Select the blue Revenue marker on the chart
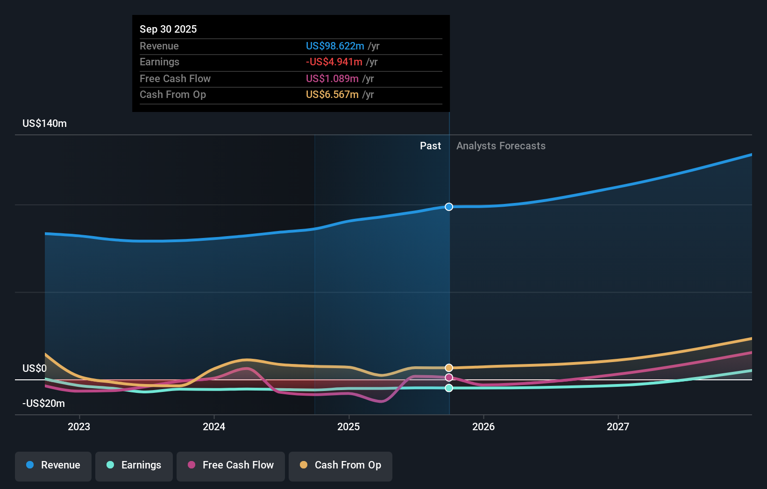This screenshot has width=767, height=489. pyautogui.click(x=448, y=207)
